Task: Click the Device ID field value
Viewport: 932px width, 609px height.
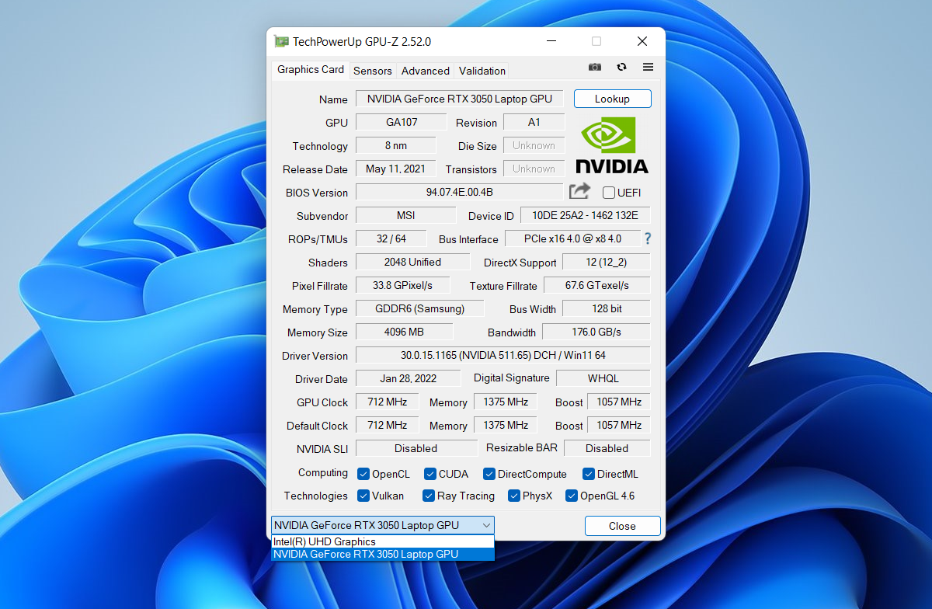Action: click(x=586, y=215)
